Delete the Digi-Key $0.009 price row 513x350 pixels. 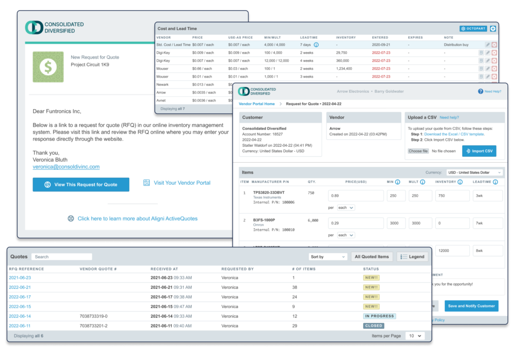coord(494,53)
